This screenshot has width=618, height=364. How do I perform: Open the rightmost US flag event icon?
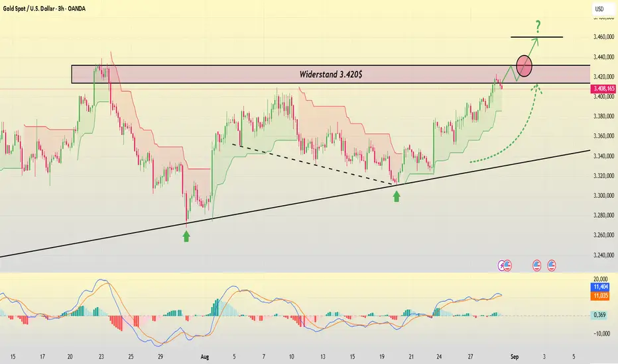tap(552, 265)
